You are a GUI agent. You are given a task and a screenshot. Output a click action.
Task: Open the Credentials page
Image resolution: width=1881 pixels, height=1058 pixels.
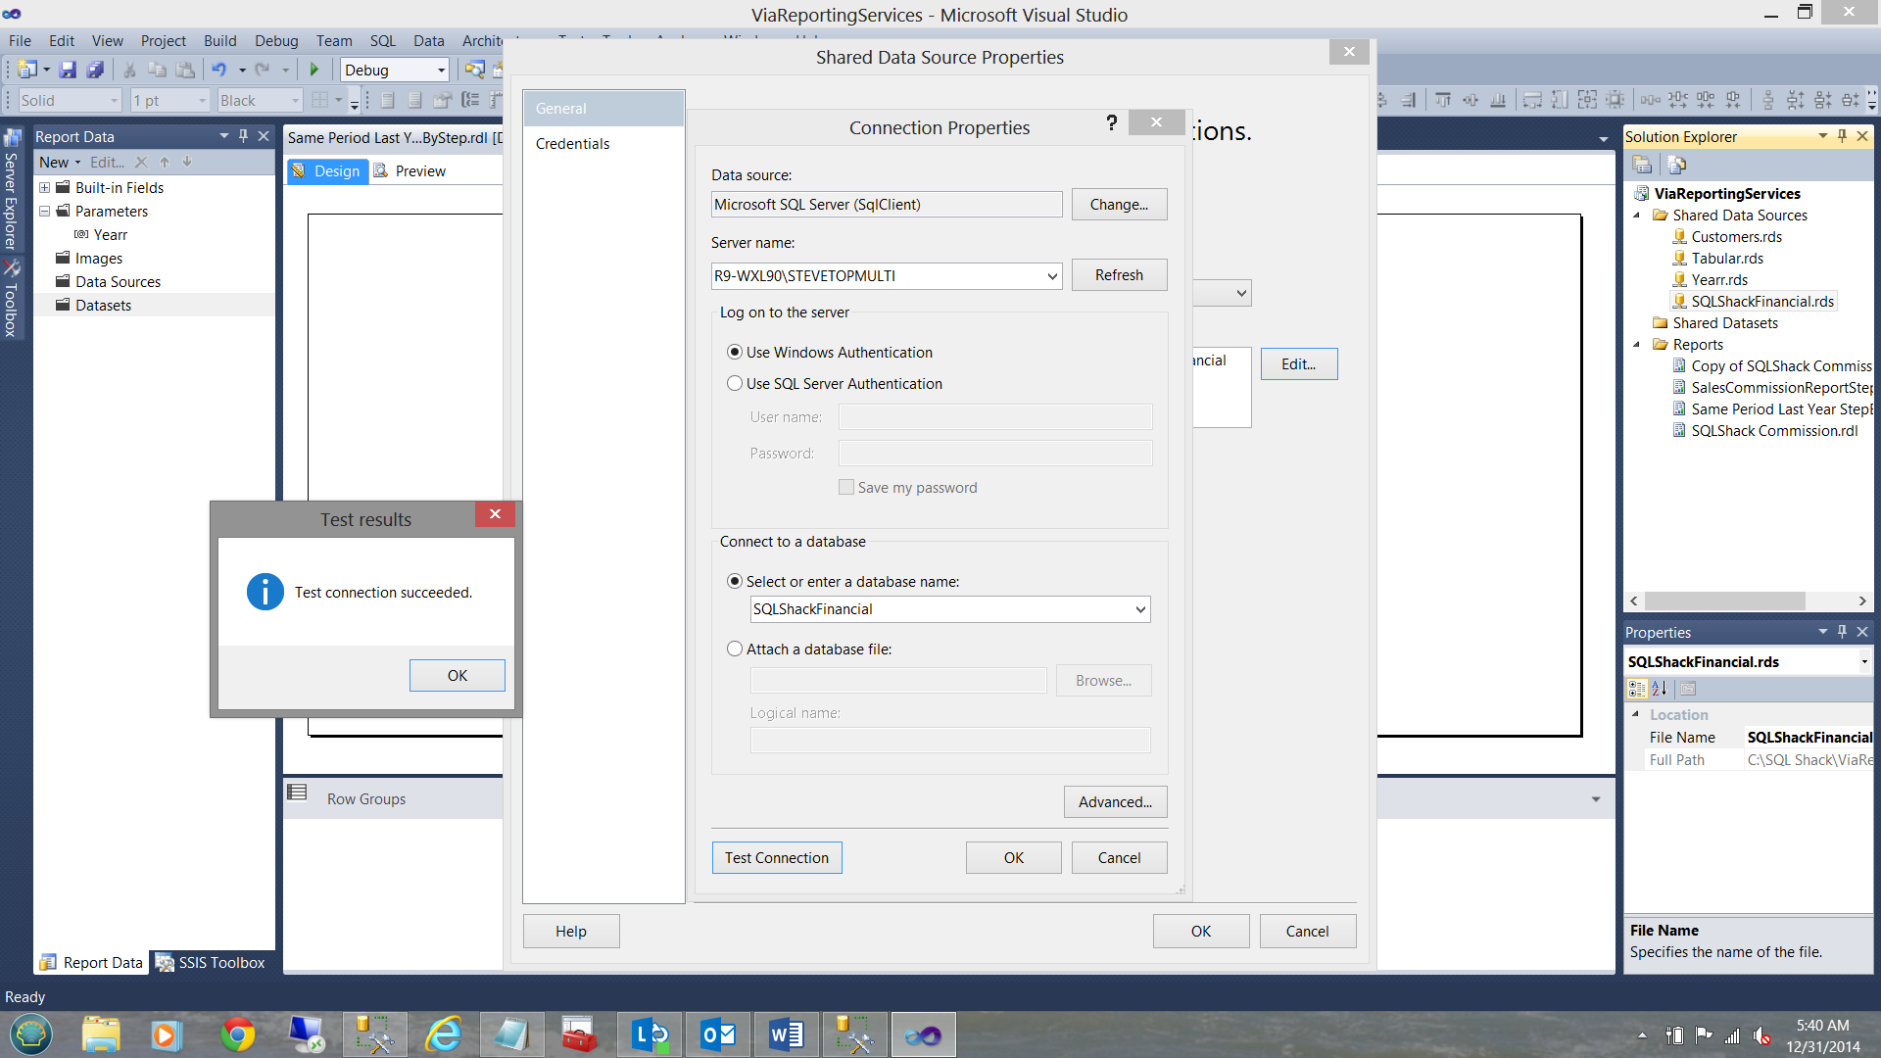point(572,144)
